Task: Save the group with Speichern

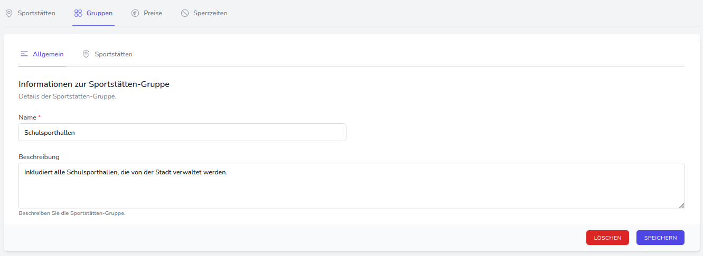Action: click(660, 238)
